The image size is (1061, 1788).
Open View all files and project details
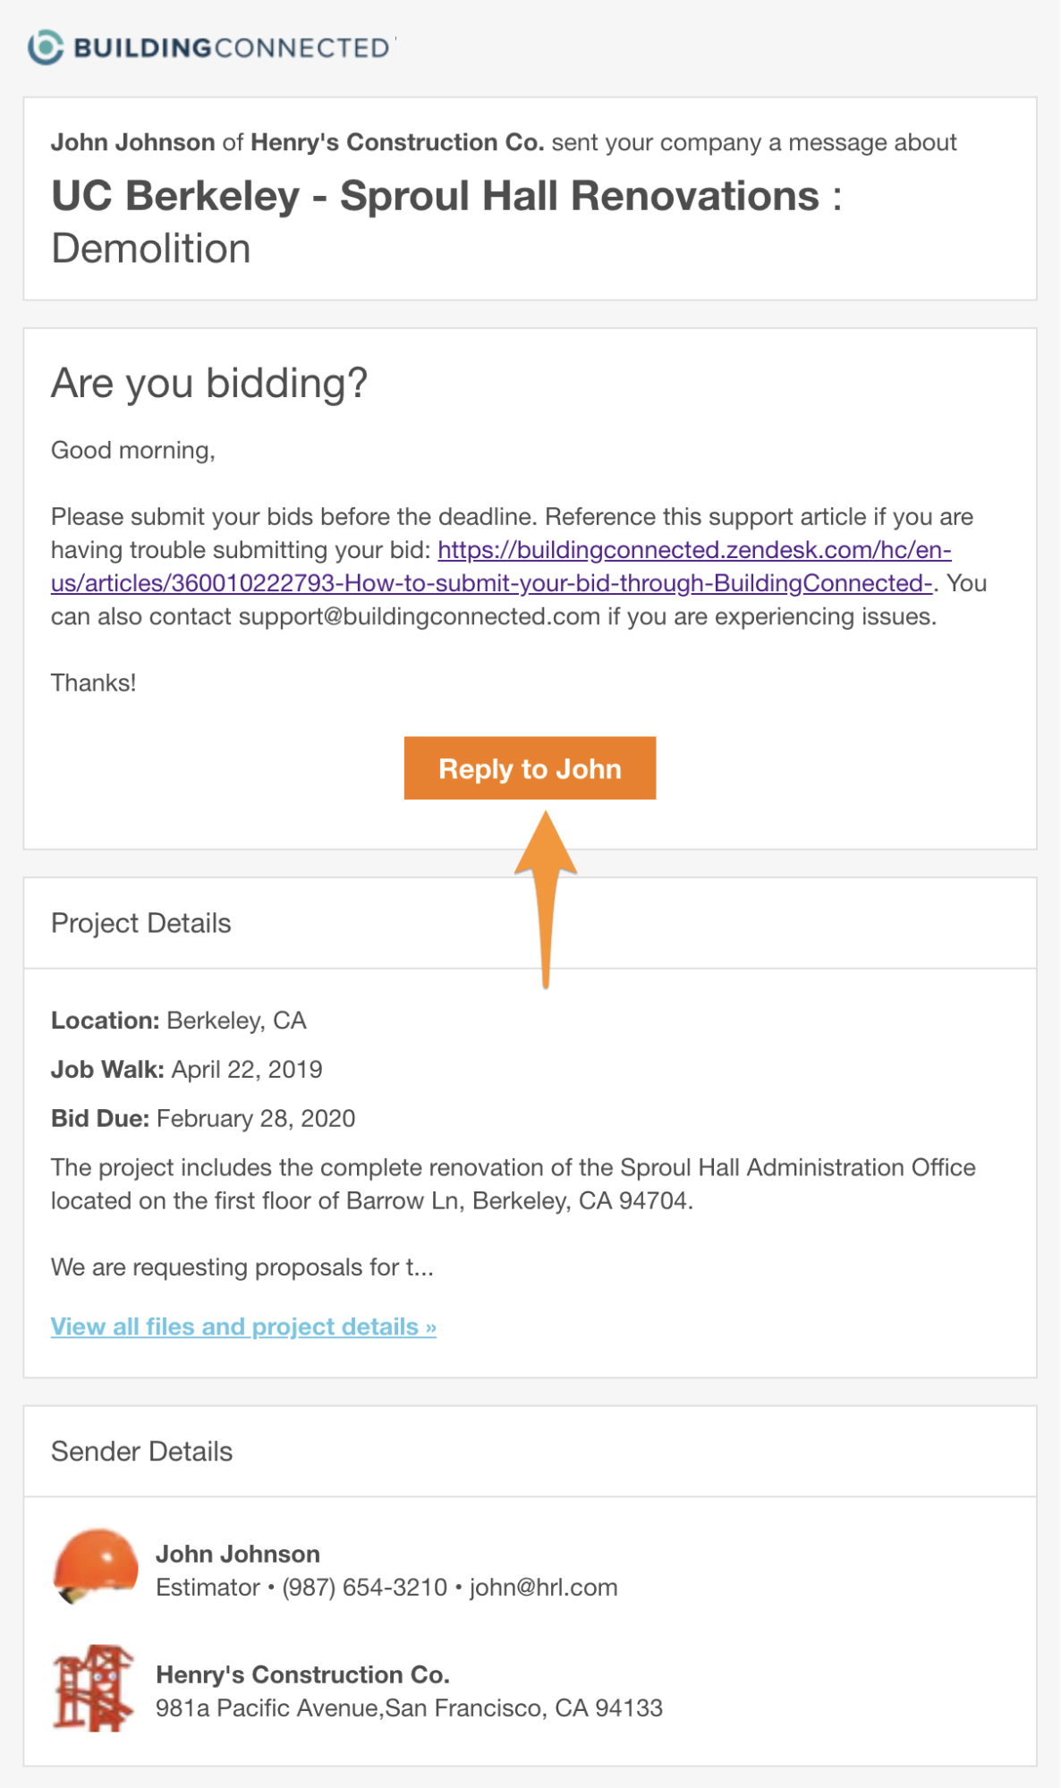tap(243, 1326)
